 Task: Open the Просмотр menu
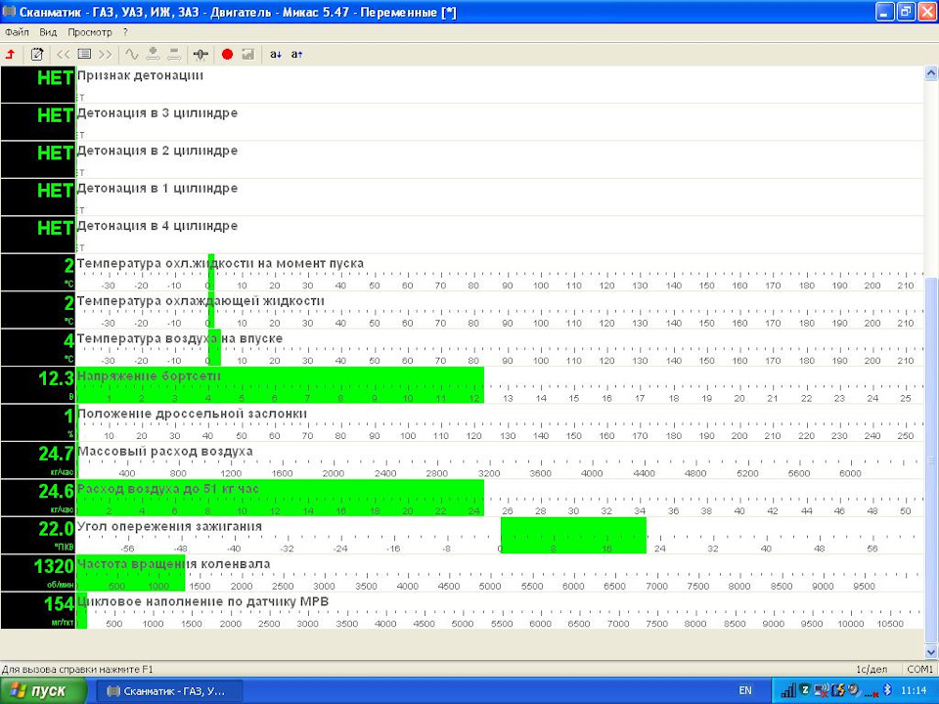click(x=90, y=32)
